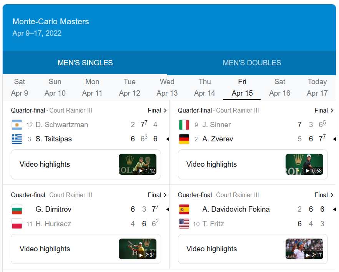Click the Bulgaria flag next to G. Dimitrov
This screenshot has height=272, width=339.
click(x=17, y=209)
